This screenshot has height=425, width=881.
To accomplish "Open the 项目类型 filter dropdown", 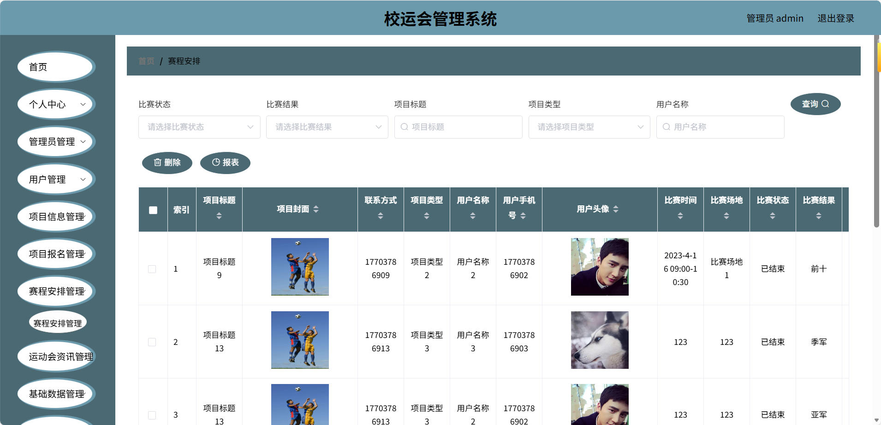I will (x=589, y=127).
